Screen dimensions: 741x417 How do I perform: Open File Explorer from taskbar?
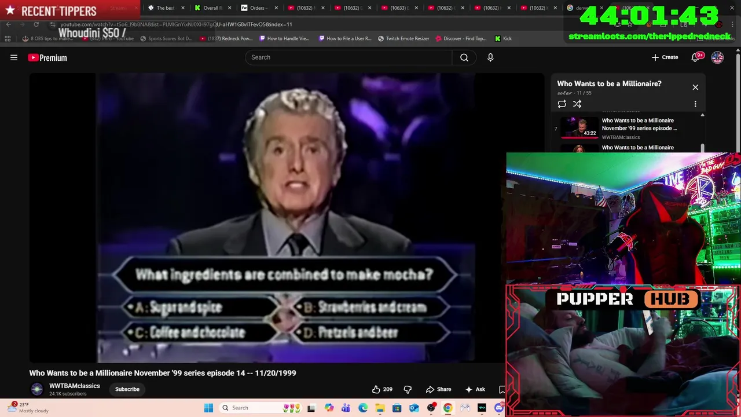pyautogui.click(x=380, y=408)
